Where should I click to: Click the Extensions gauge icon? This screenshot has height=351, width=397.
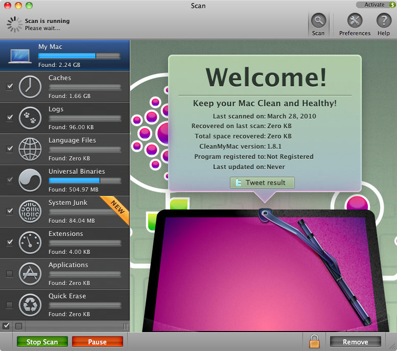pyautogui.click(x=30, y=242)
